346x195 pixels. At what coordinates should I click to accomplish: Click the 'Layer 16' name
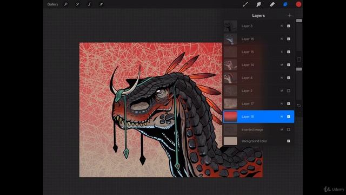[x=248, y=39]
